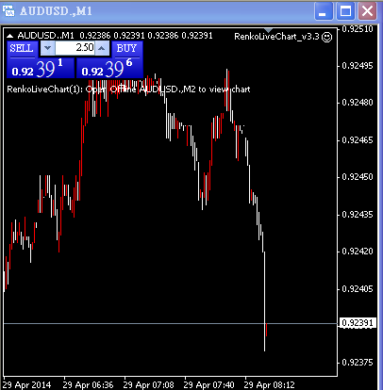This screenshot has height=390, width=383.
Task: Minimize the AUDUSD chart window
Action: click(x=323, y=11)
